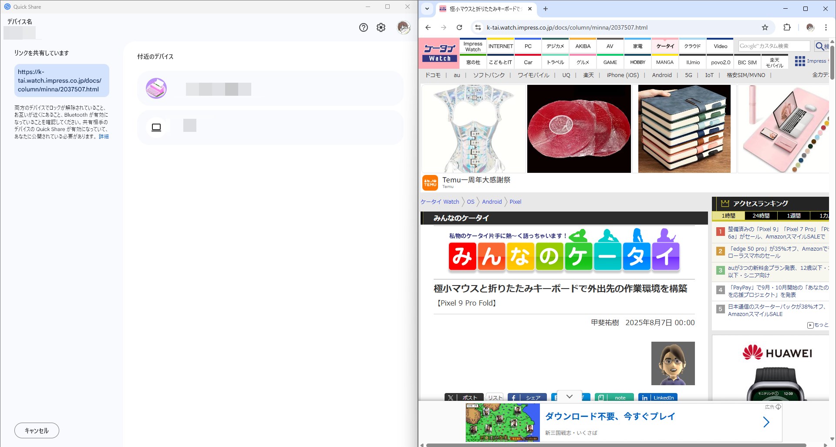Open 格安SIM/MVNO category link
Viewport: 836px width, 447px height.
[745, 75]
